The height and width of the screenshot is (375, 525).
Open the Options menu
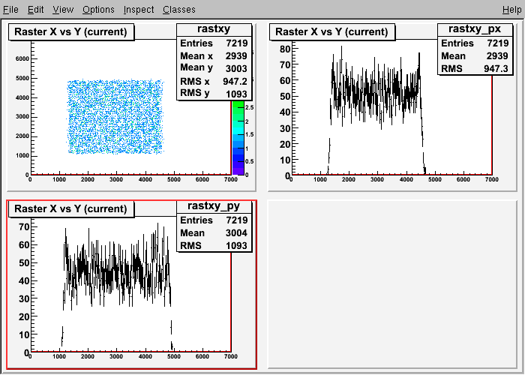coord(98,9)
